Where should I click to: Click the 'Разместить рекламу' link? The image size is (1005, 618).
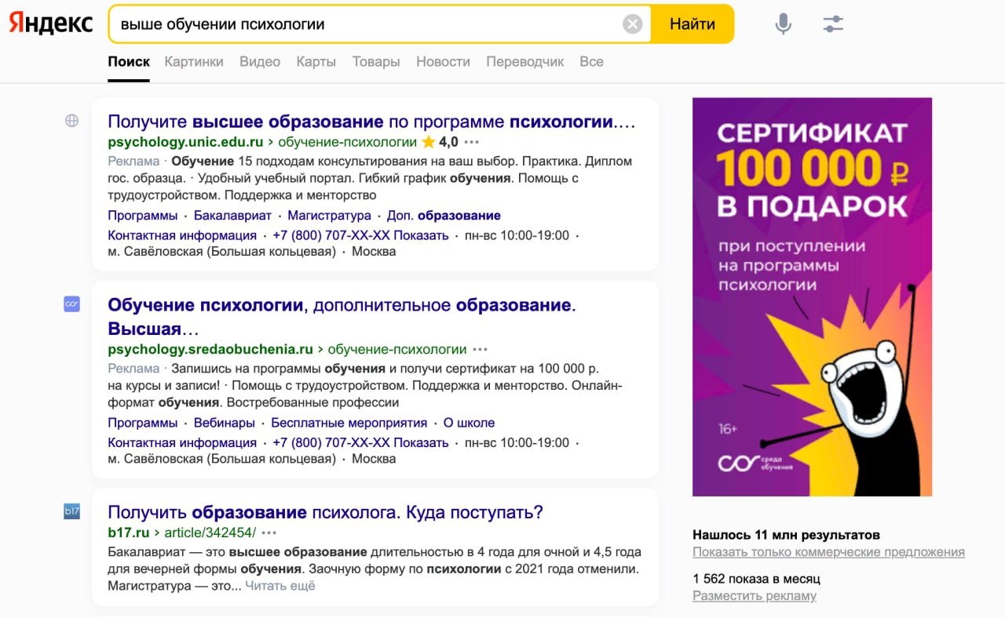(x=755, y=596)
